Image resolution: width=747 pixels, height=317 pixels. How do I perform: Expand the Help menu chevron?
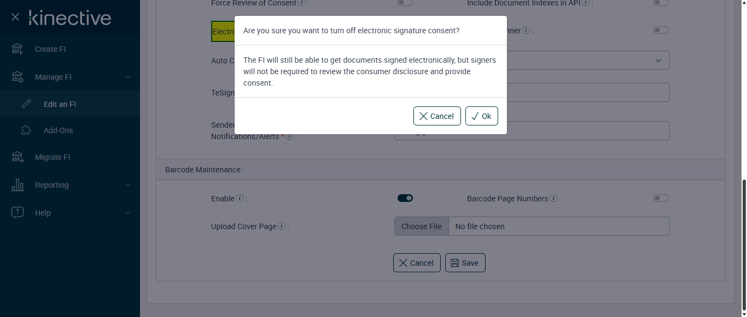pyautogui.click(x=128, y=213)
